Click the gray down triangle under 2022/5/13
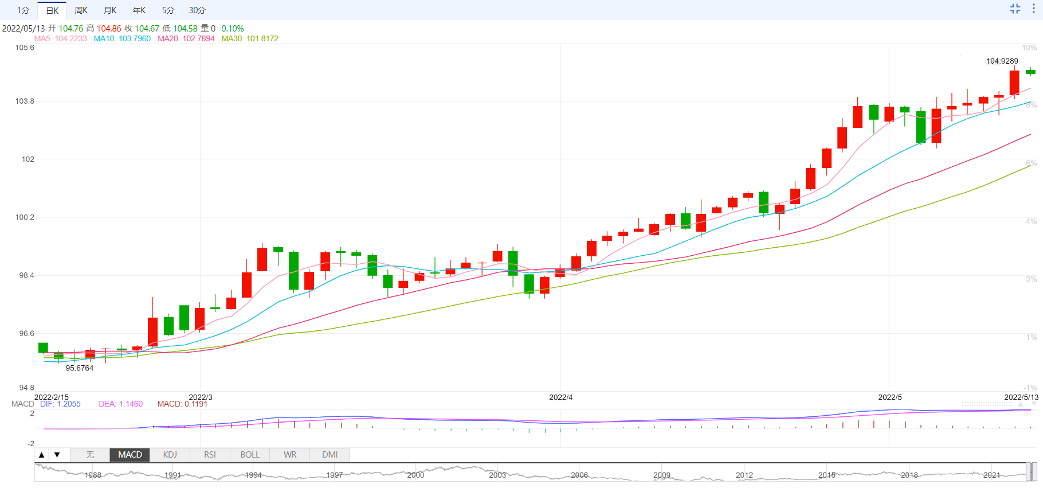This screenshot has height=488, width=1043. coord(1034,404)
